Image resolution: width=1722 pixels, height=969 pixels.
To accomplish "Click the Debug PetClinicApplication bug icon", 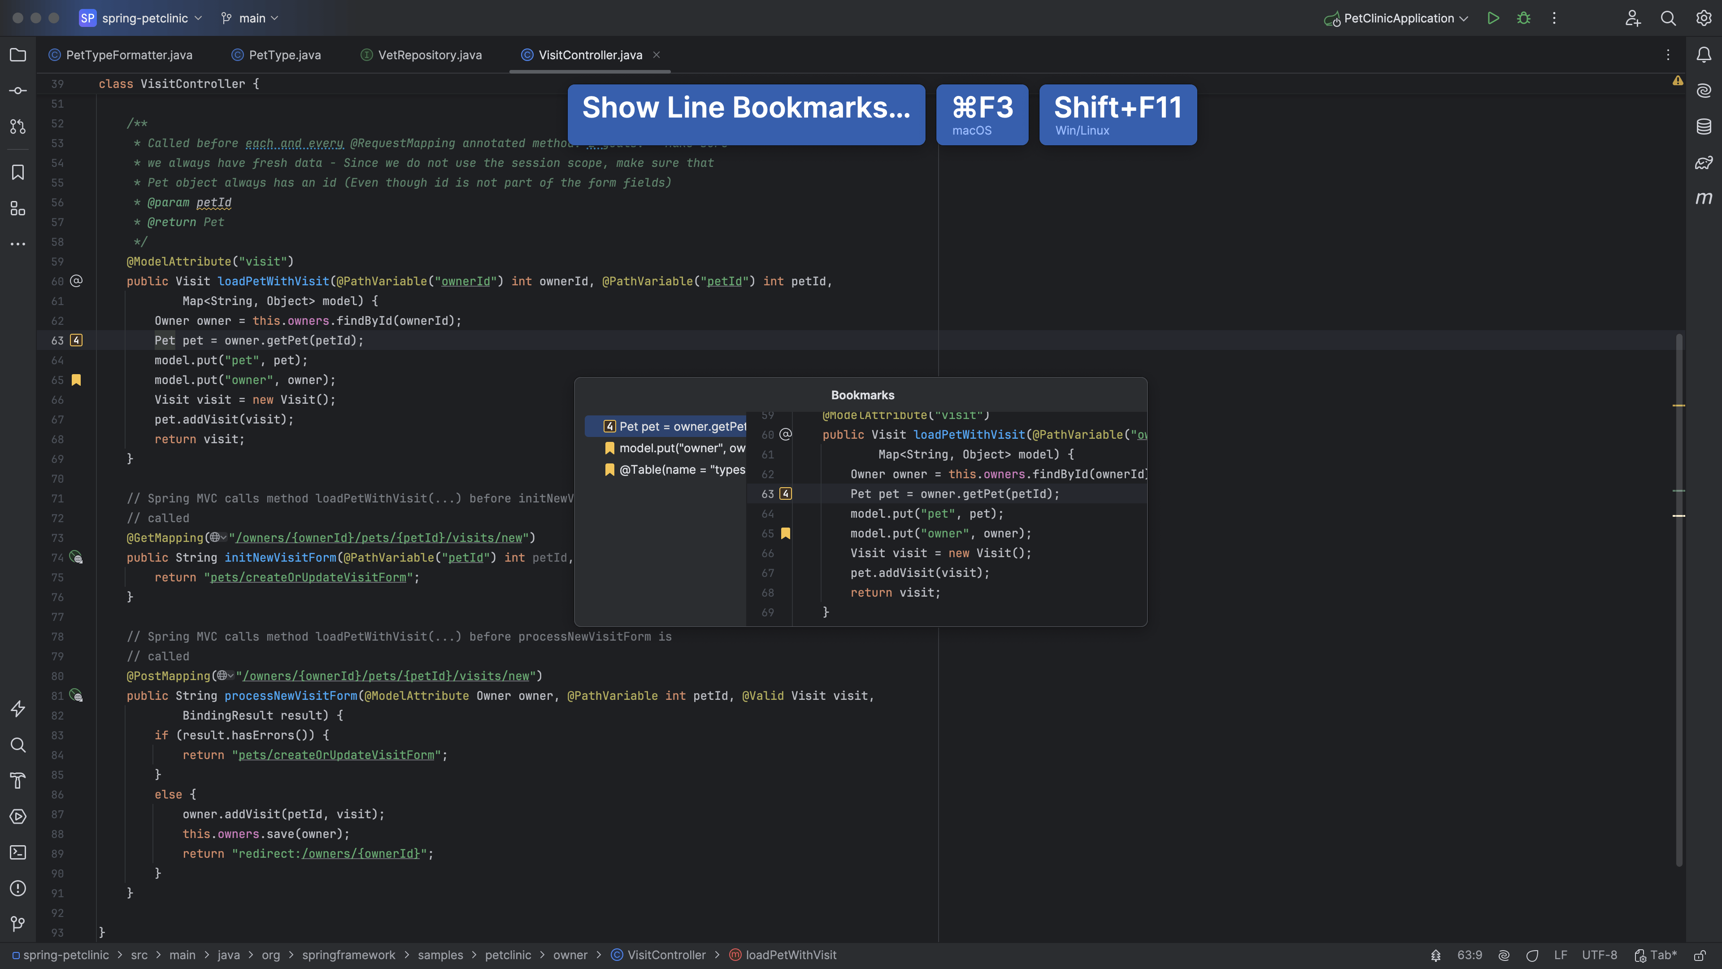I will [x=1523, y=18].
